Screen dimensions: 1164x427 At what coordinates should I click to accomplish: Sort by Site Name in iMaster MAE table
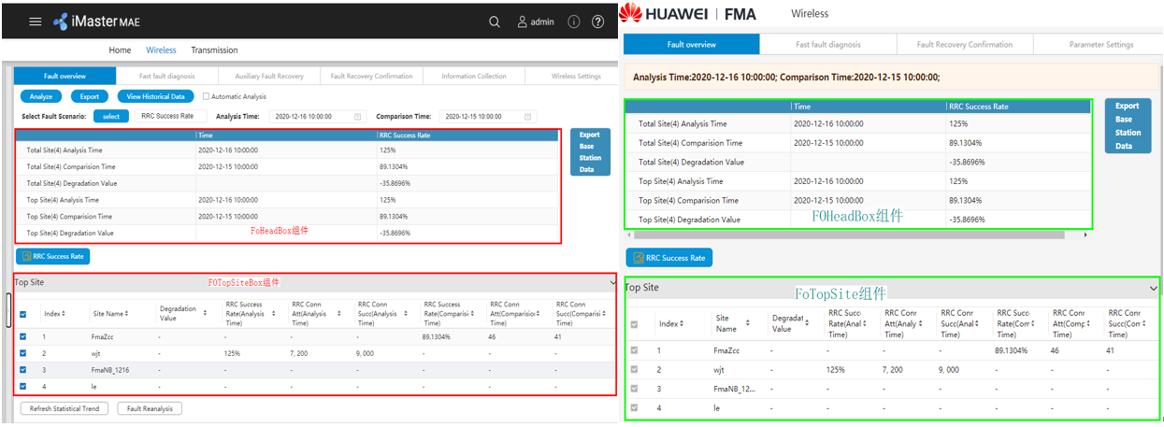[127, 314]
